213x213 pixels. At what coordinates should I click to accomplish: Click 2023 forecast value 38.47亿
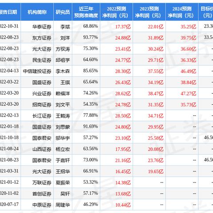[x=156, y=94]
